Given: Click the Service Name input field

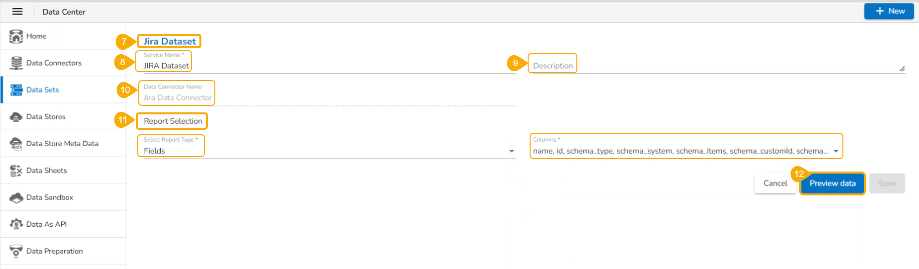Looking at the screenshot, I should [x=328, y=66].
